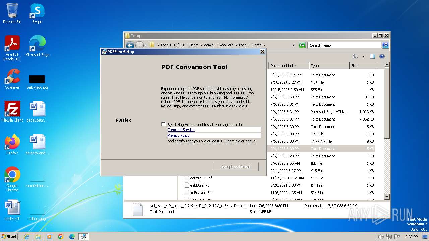The image size is (429, 241).
Task: Sort by the Type column header
Action: pos(329,66)
